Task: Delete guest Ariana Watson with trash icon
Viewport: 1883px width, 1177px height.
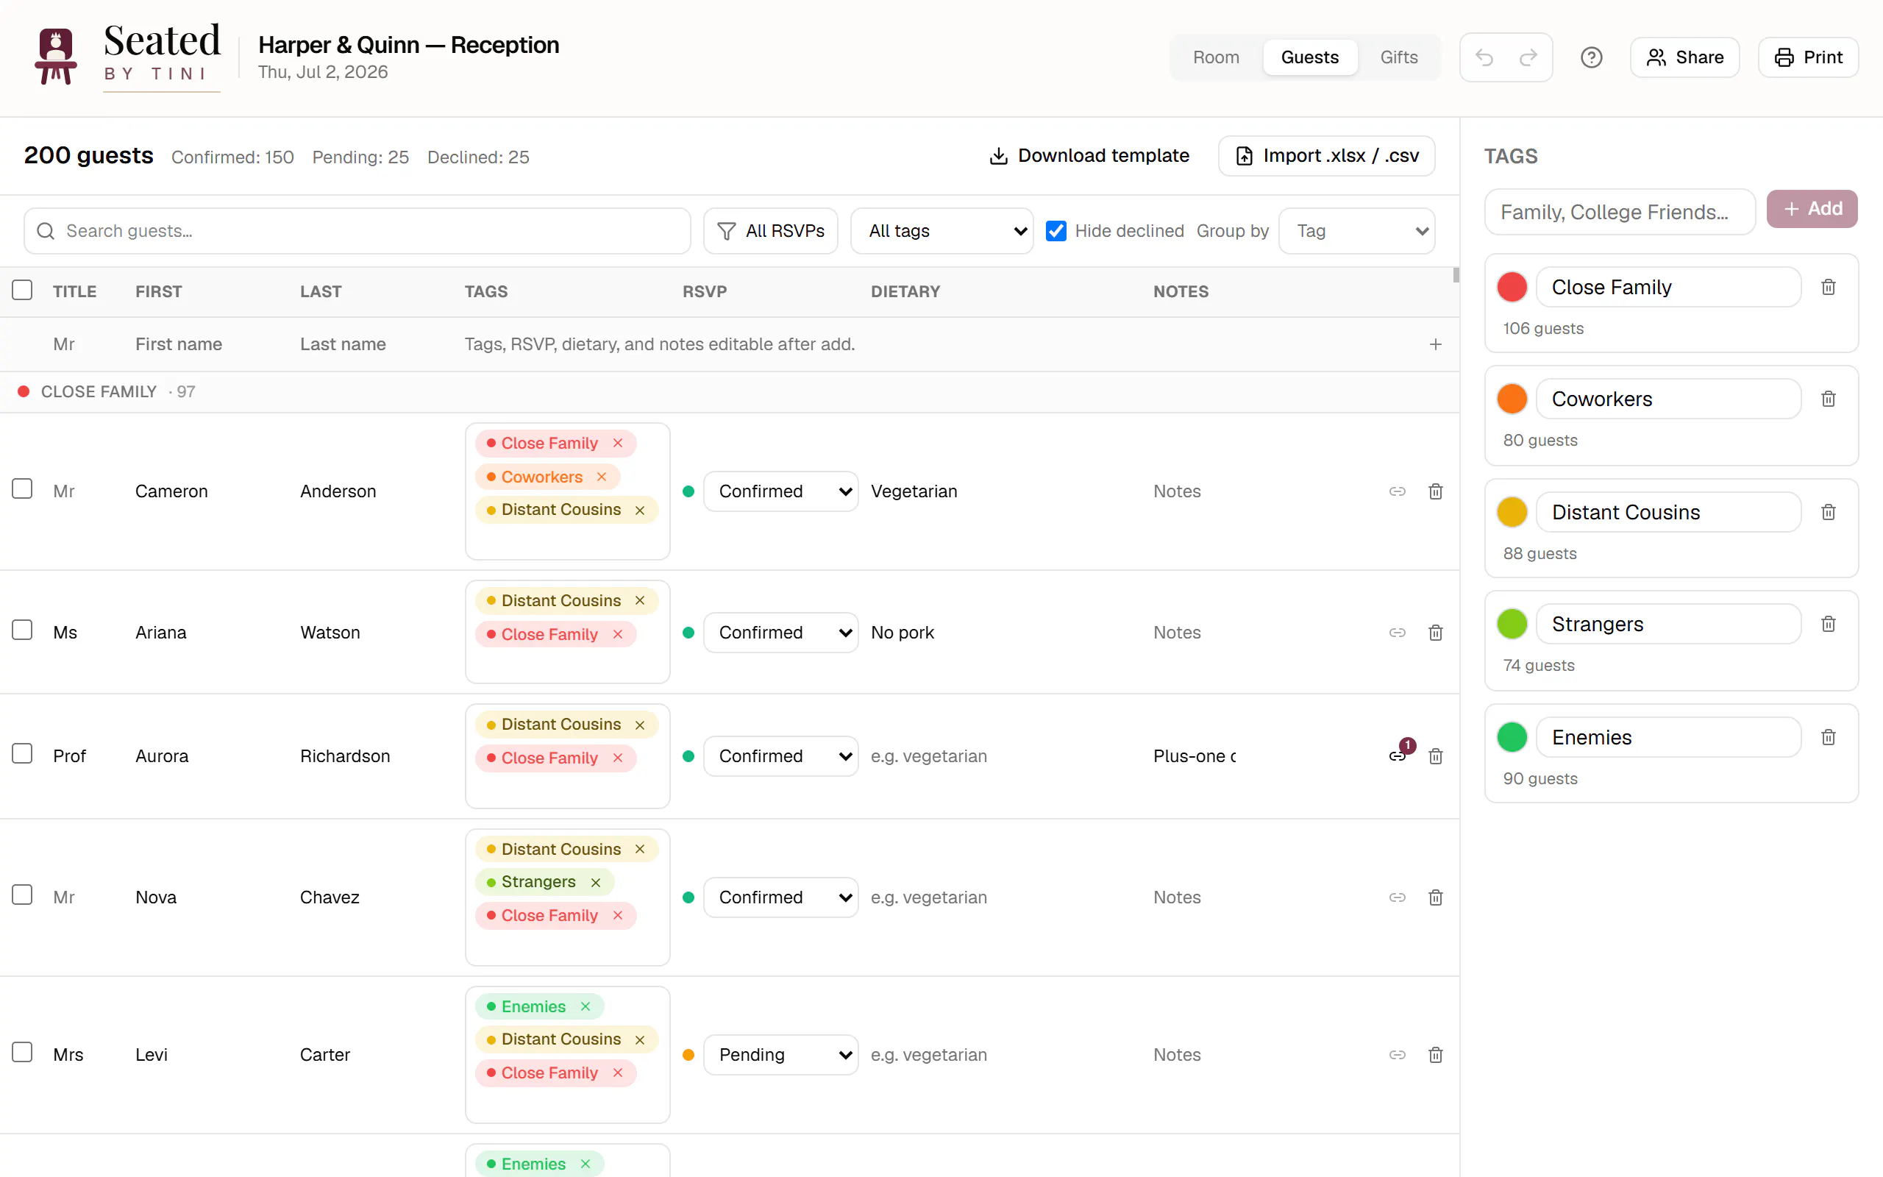Action: (1436, 633)
